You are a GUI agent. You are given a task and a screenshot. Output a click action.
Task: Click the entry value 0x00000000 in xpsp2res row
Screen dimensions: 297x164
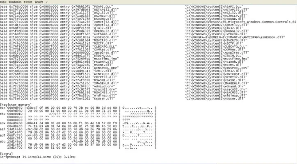81,52
